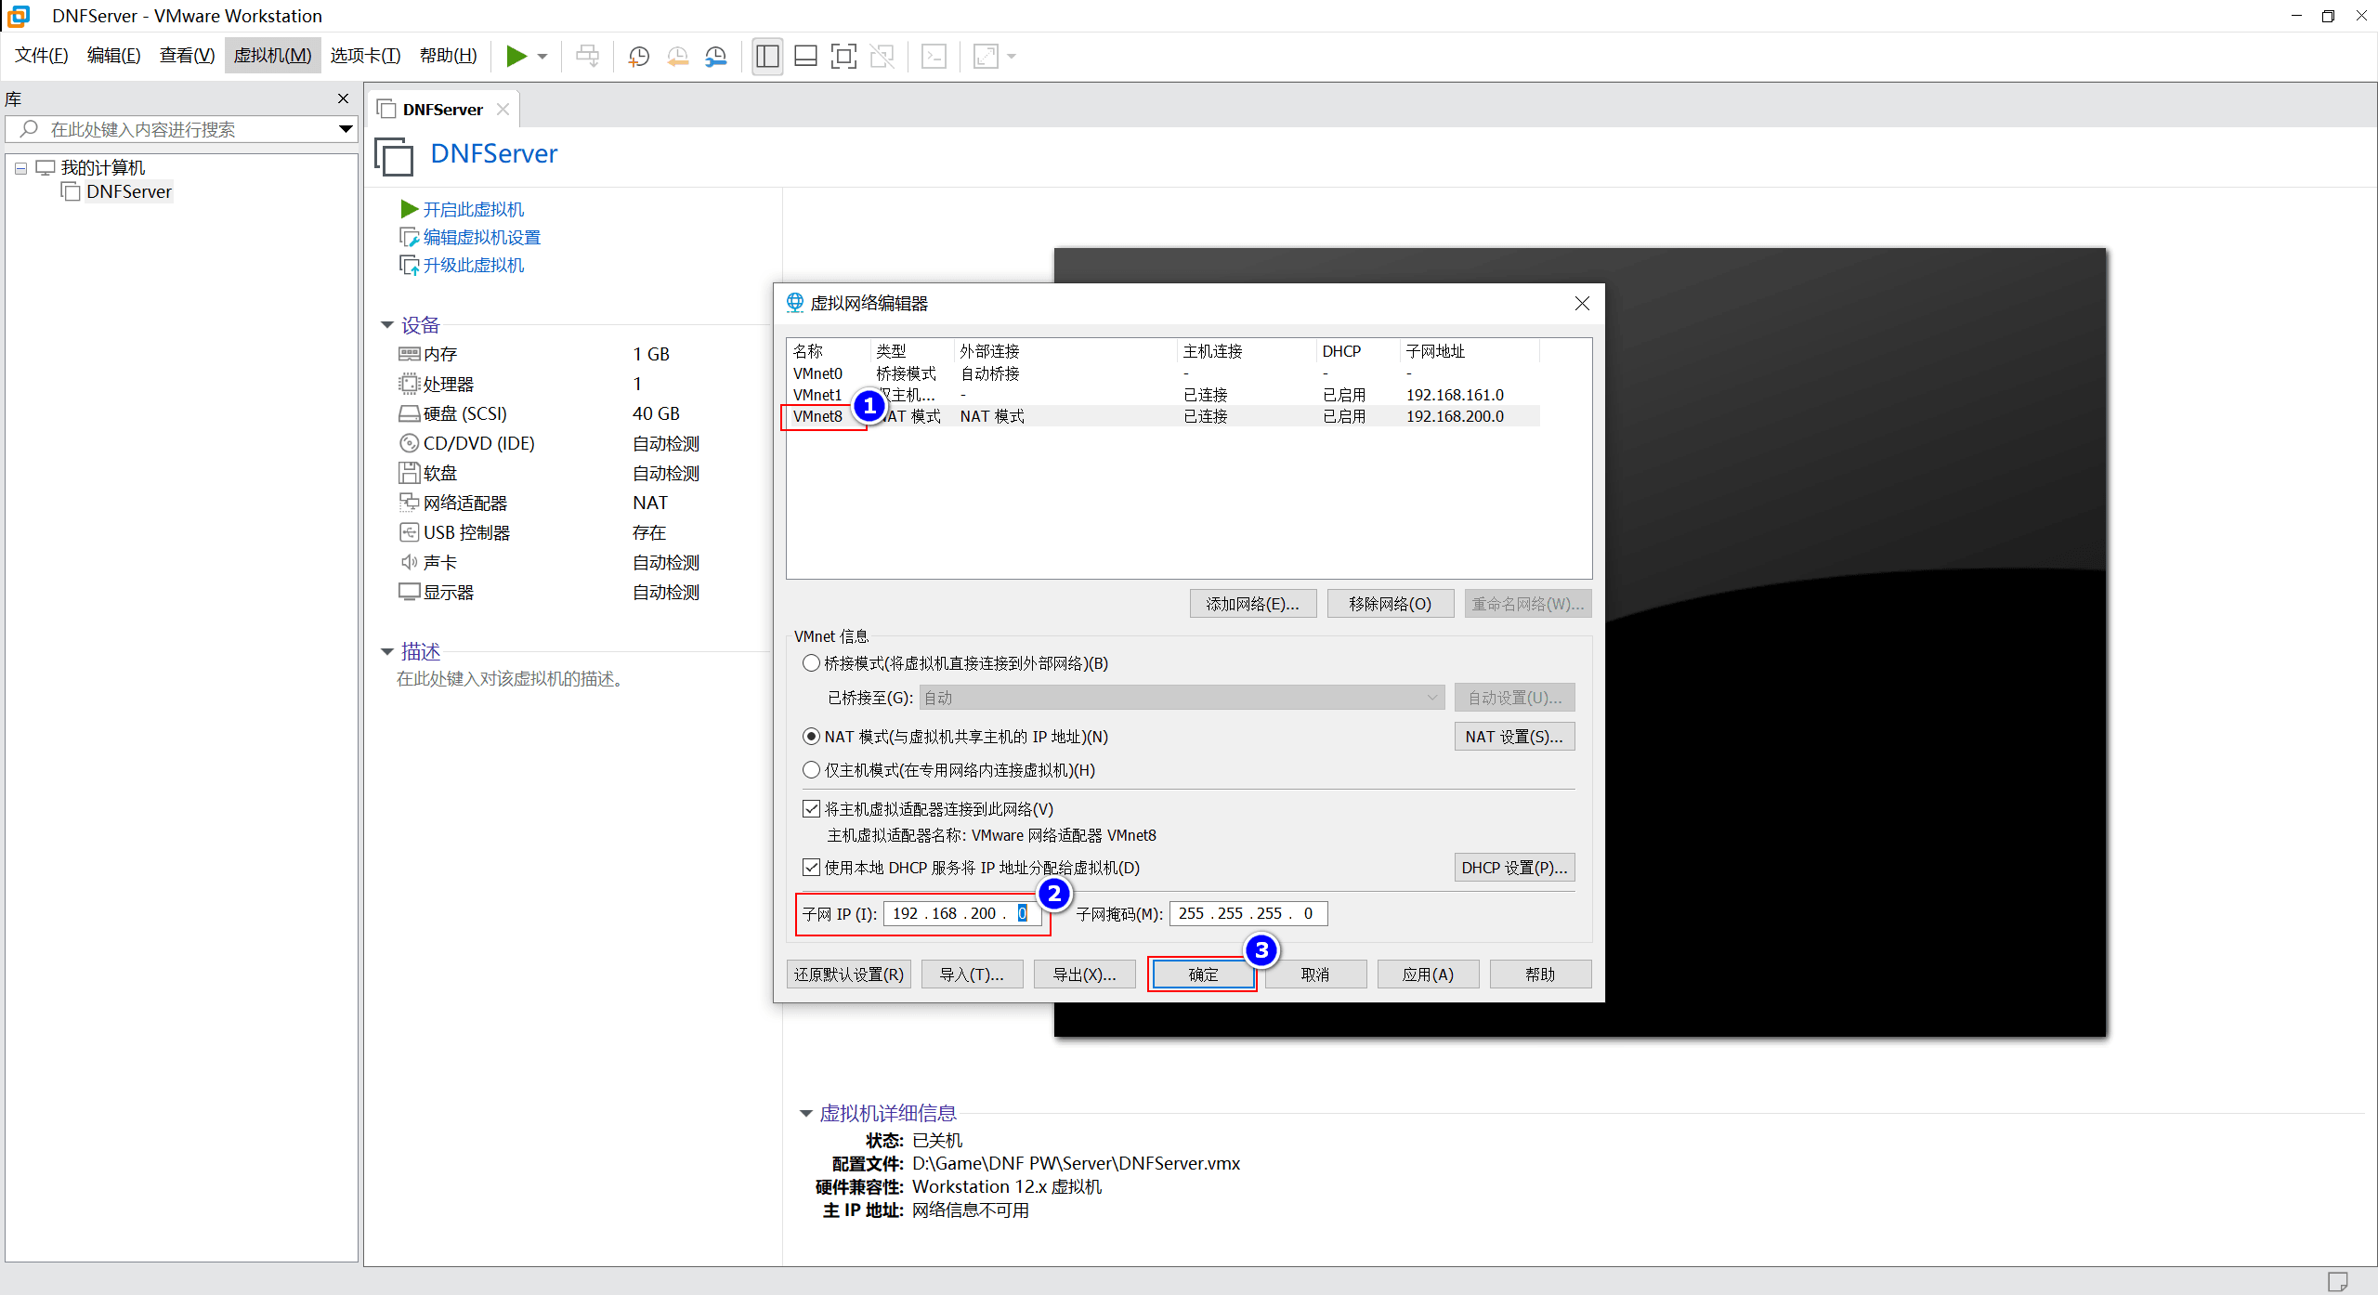Viewport: 2378px width, 1295px height.
Task: Click 导出(X)... button
Action: click(1084, 975)
